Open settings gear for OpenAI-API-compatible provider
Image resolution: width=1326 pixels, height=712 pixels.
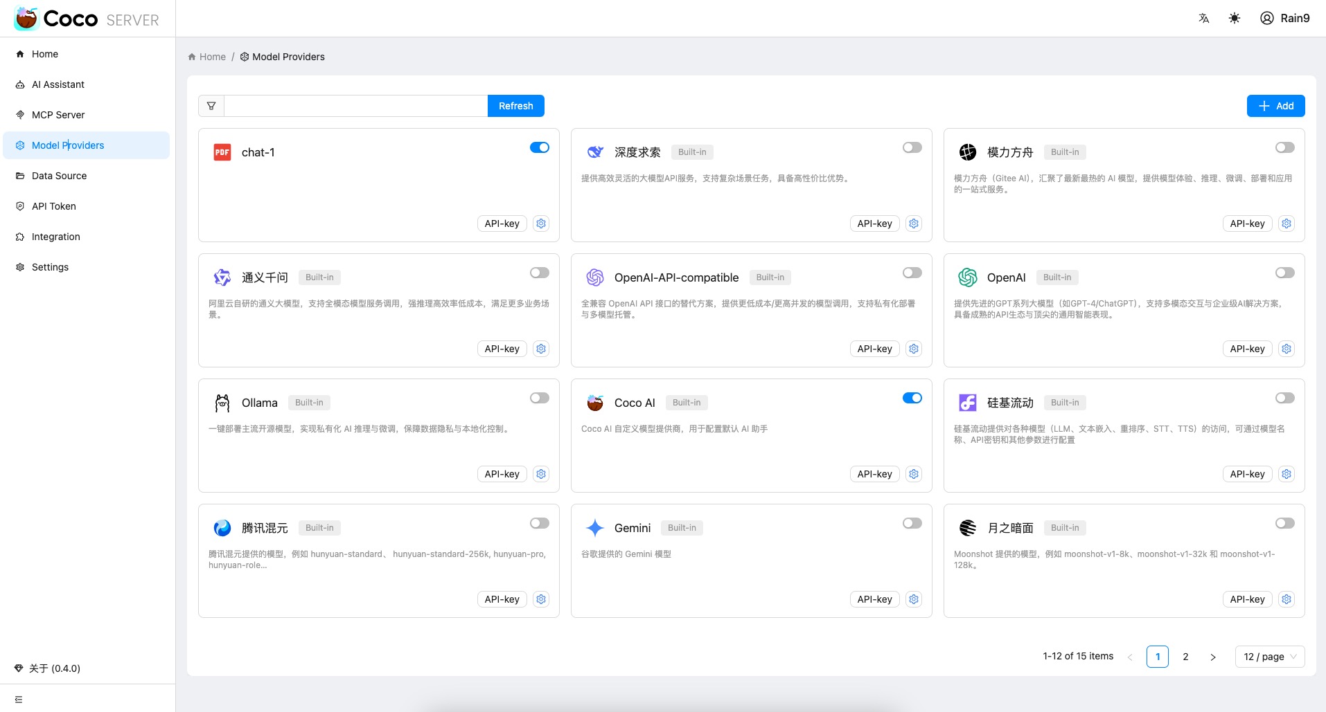(914, 349)
